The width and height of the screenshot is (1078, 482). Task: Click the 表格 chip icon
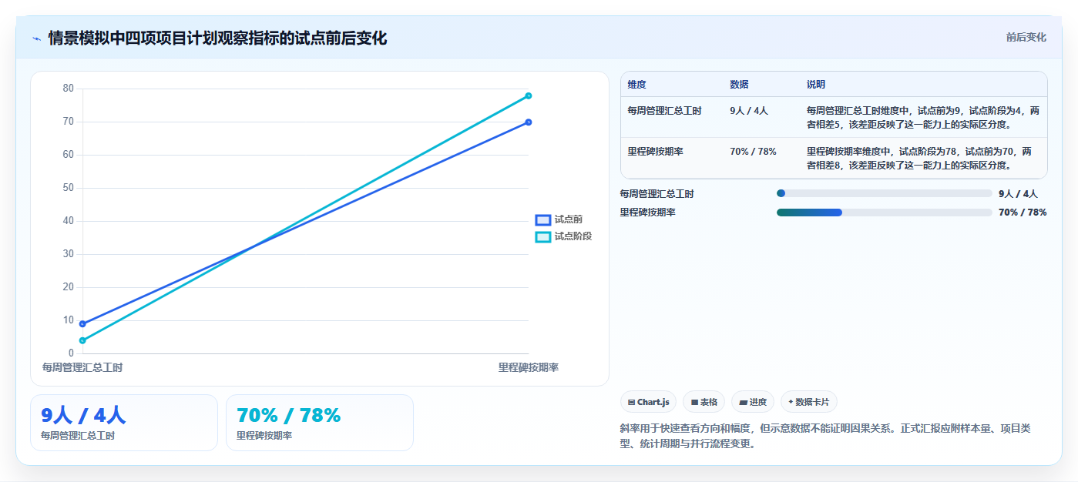694,402
